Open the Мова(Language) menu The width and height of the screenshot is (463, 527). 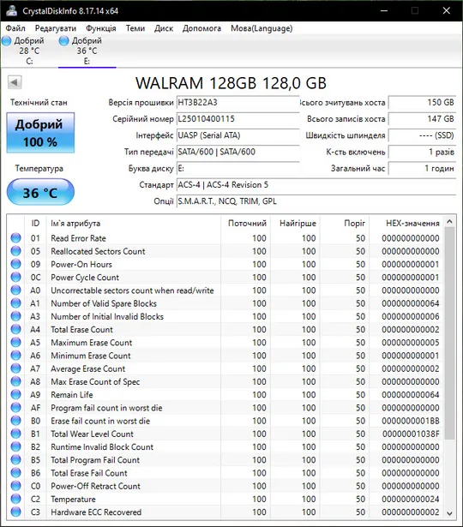tap(262, 28)
